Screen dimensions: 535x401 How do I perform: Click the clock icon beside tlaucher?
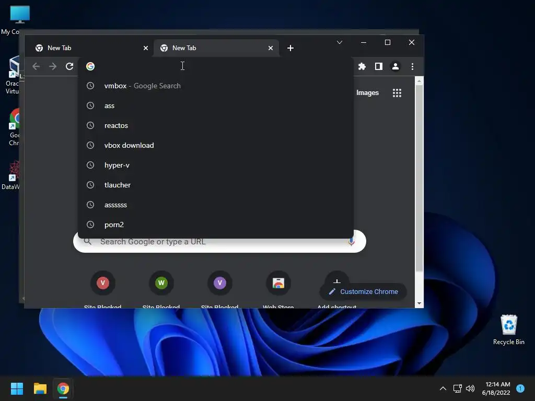pos(90,185)
